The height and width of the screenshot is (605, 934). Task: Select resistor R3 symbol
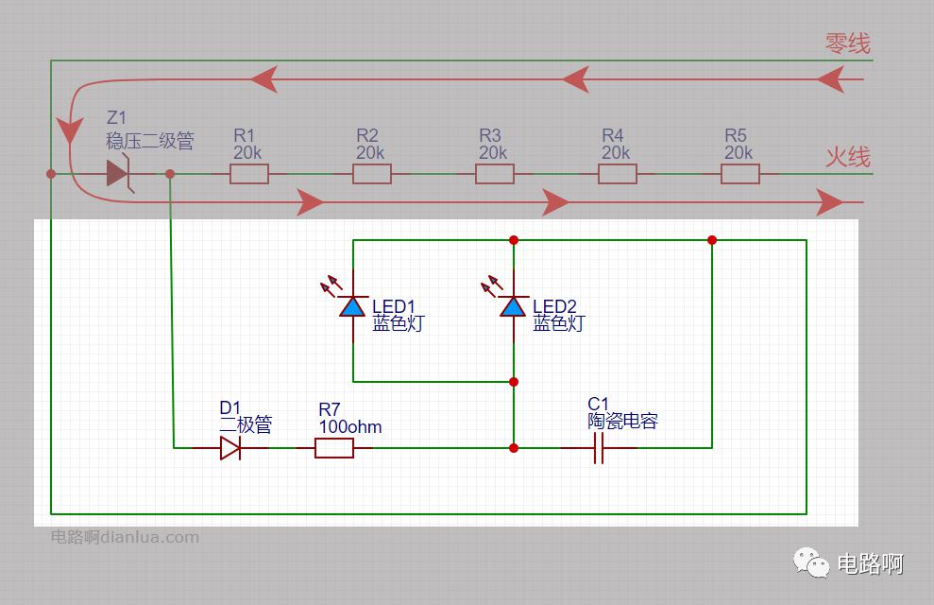pos(495,174)
